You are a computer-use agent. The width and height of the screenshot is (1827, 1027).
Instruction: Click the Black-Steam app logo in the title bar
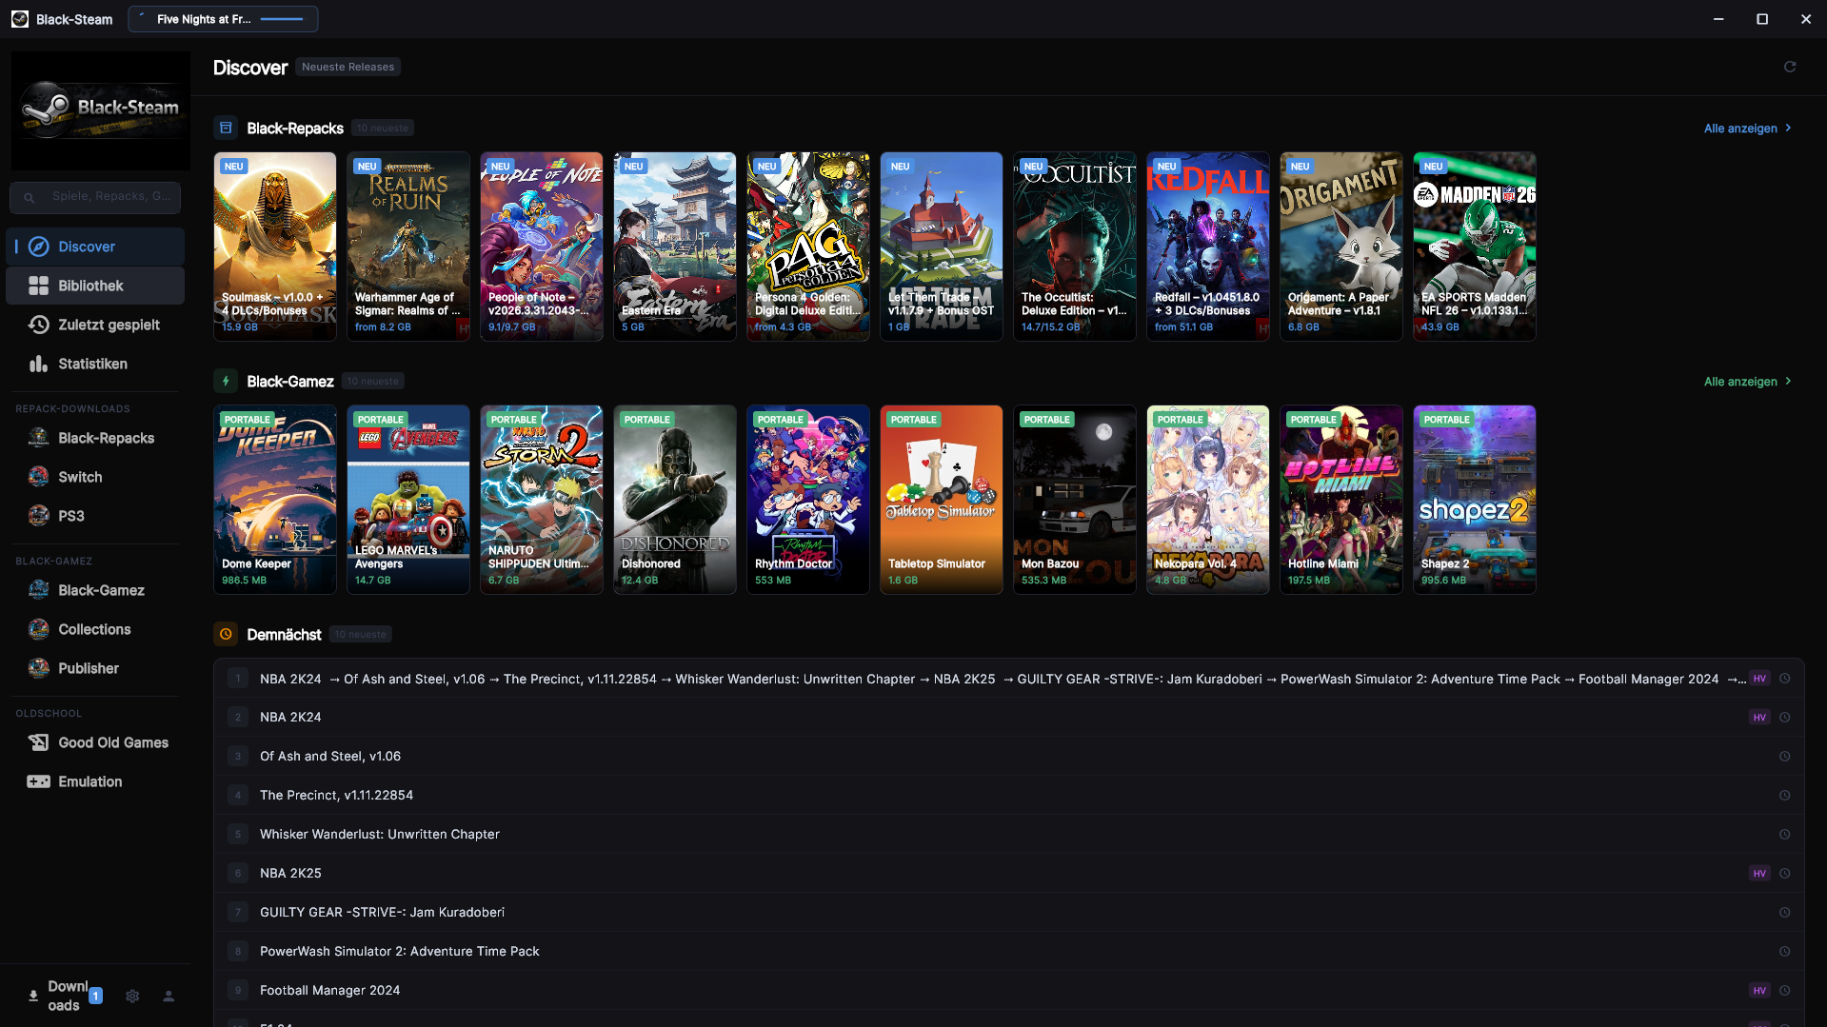[x=20, y=19]
